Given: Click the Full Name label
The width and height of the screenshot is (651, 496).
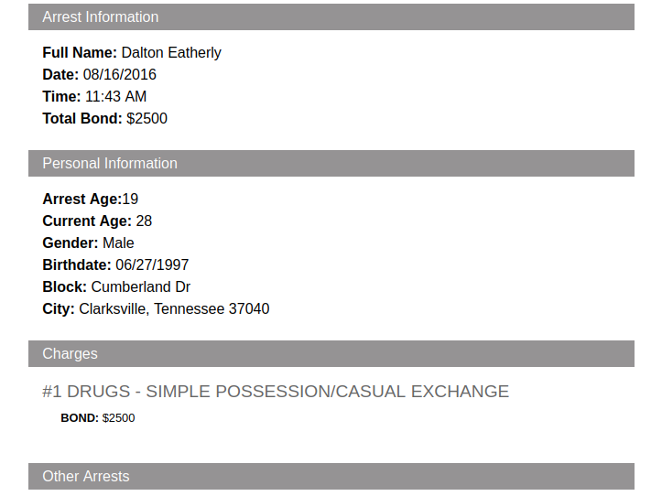Looking at the screenshot, I should (80, 53).
